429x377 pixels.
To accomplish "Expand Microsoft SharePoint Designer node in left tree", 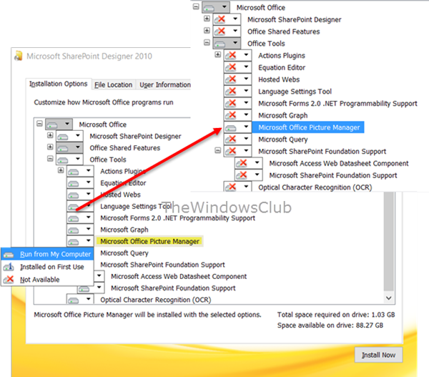I will (x=50, y=135).
